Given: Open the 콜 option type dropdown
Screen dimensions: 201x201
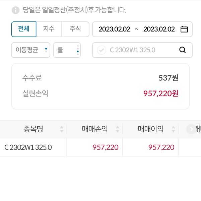Looking at the screenshot, I should tap(67, 50).
